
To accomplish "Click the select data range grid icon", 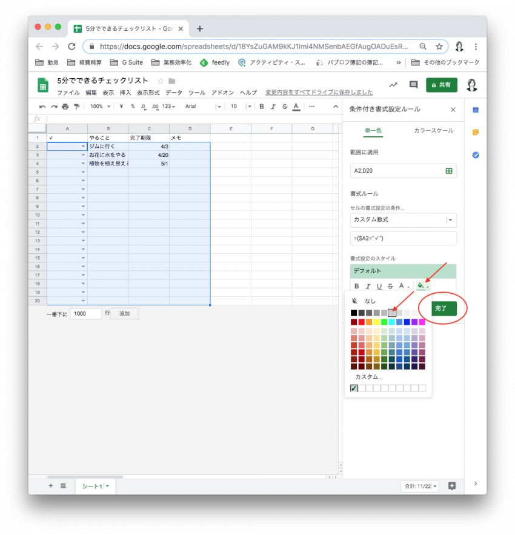I will click(x=449, y=171).
